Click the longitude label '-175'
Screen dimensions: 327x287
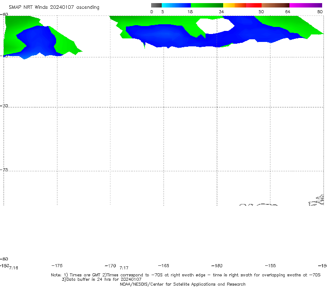click(57, 265)
